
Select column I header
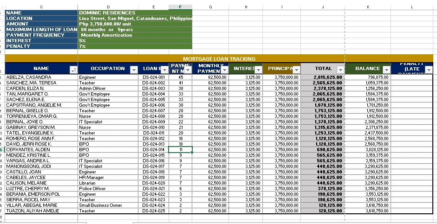coord(282,7)
